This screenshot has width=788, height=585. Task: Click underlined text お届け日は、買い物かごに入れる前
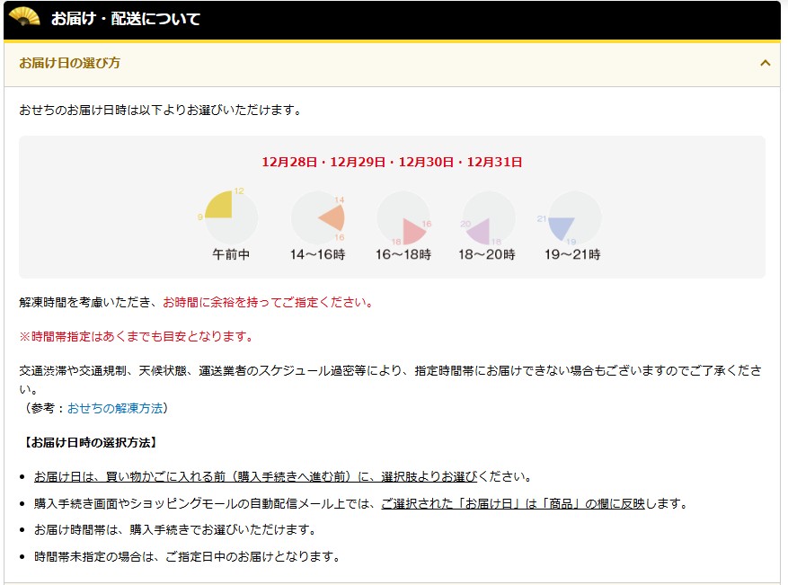[255, 476]
